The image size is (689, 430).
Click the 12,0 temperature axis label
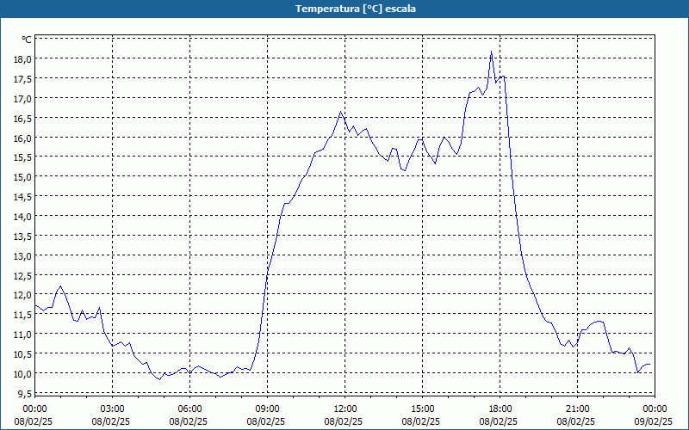(x=22, y=295)
